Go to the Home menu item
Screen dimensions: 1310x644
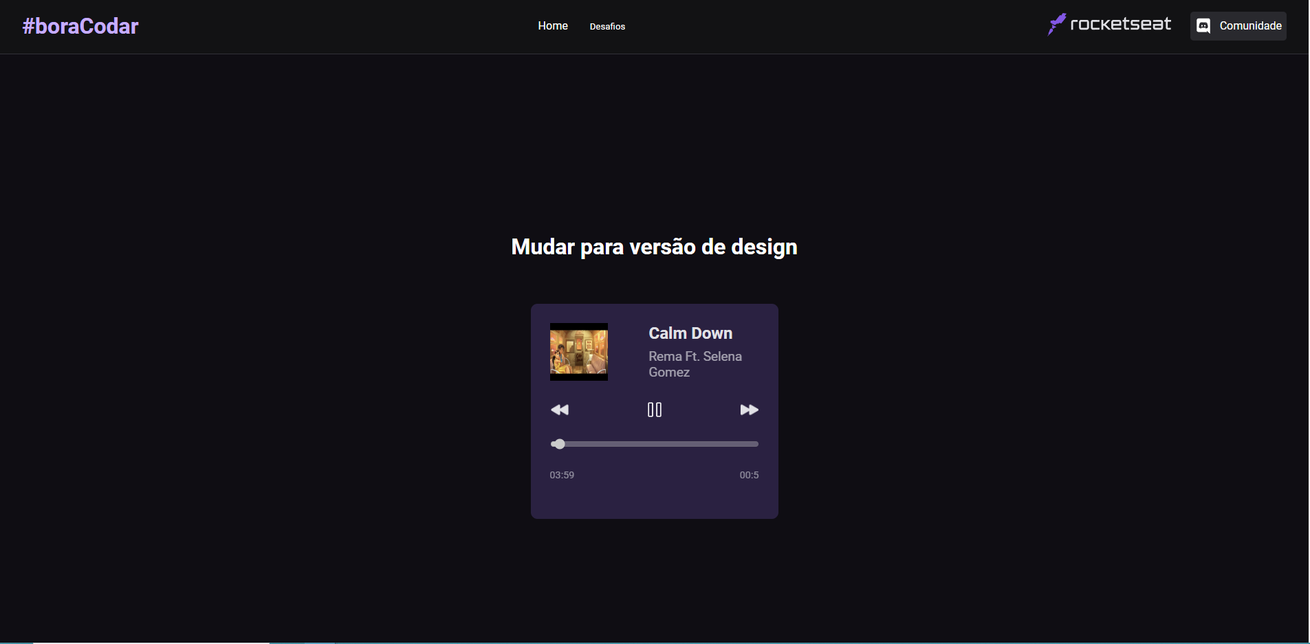[x=553, y=25]
